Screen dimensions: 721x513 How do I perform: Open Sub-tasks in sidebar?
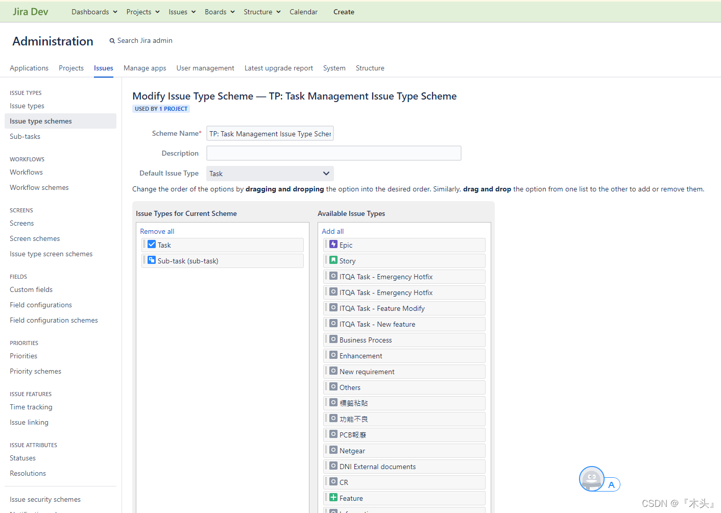25,136
